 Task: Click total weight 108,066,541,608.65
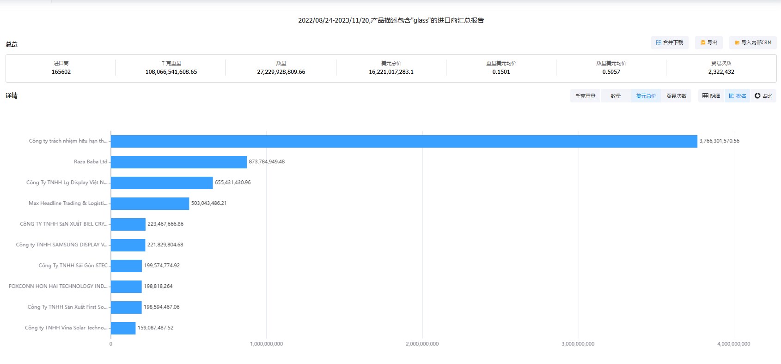171,72
